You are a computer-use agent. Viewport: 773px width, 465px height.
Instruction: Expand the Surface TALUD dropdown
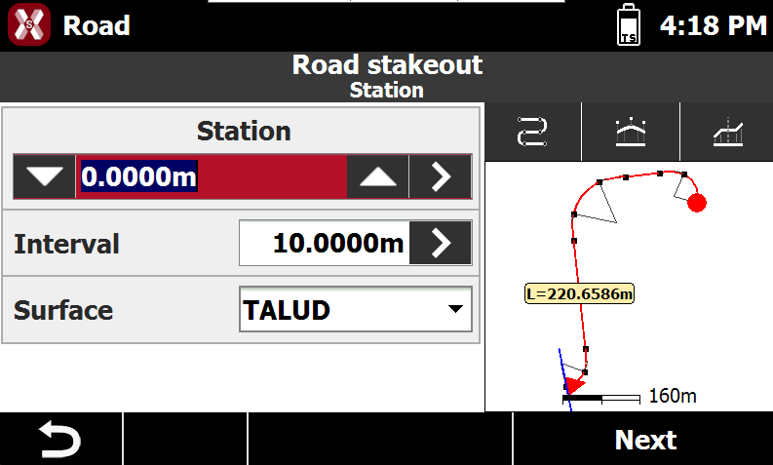point(356,310)
